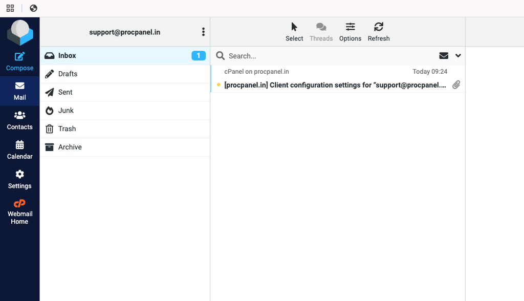Click sender cPanel on procpanel.in
This screenshot has height=301, width=524.
click(257, 72)
